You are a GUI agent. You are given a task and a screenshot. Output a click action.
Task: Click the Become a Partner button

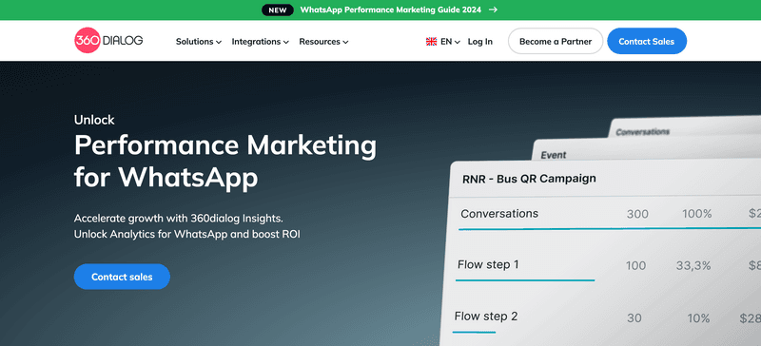(556, 41)
